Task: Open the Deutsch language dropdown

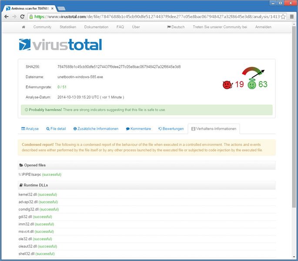Action: click(x=176, y=27)
